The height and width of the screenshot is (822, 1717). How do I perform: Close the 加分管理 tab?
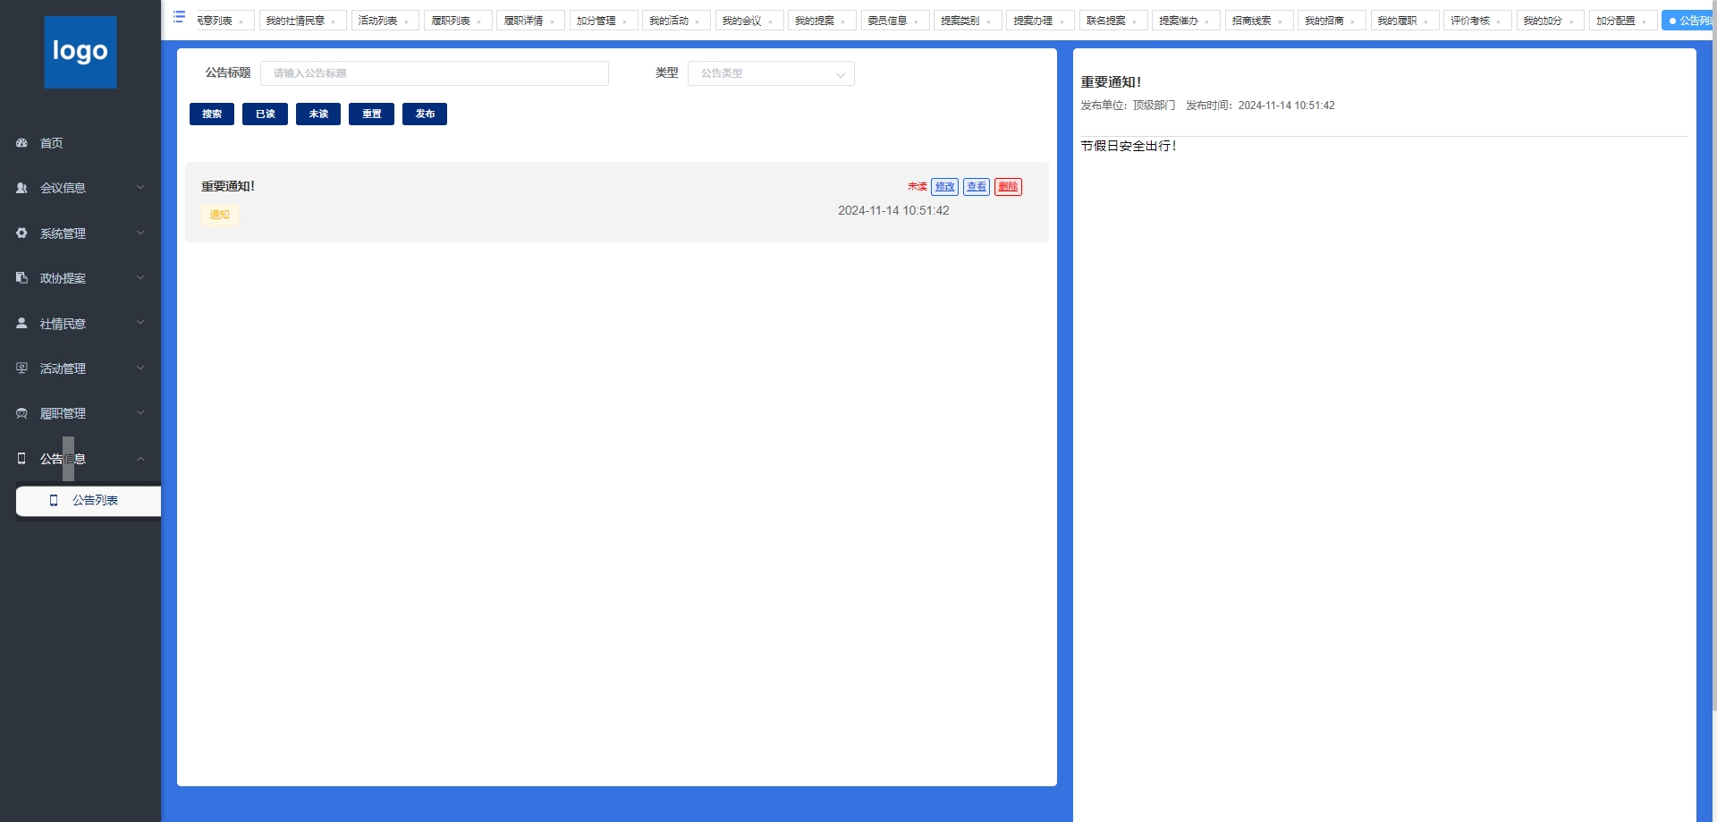point(624,21)
